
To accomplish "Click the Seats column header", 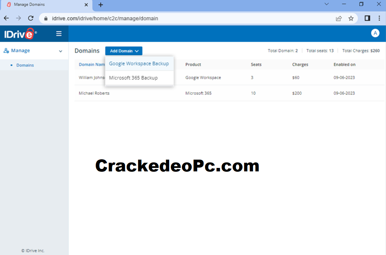I will pos(256,65).
